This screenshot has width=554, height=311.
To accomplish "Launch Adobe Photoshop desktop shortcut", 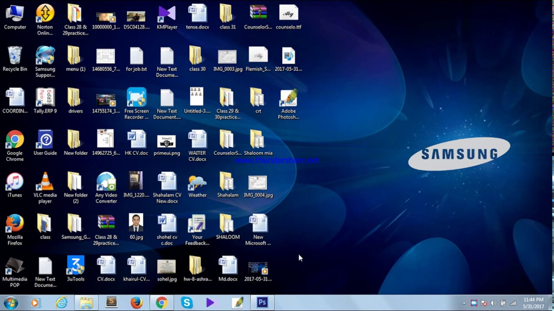I will click(x=289, y=104).
